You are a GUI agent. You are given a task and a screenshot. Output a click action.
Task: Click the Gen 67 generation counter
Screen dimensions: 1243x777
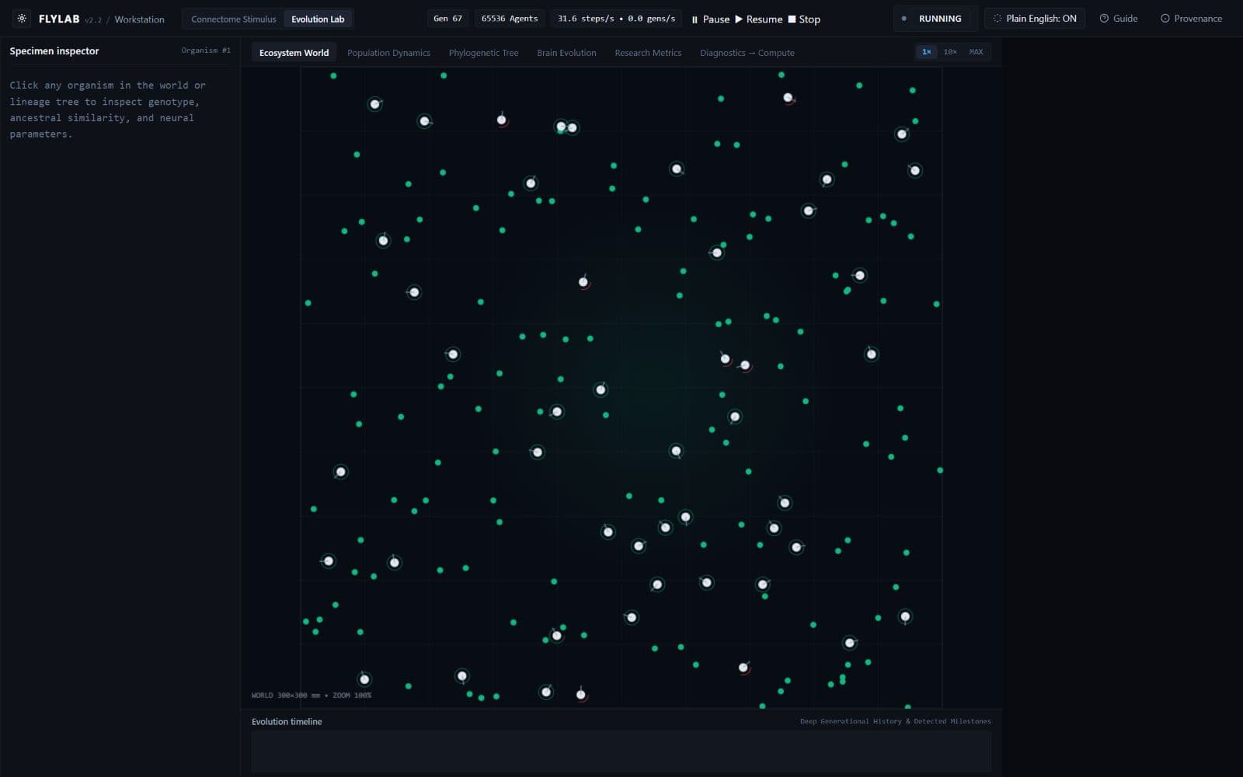point(447,19)
